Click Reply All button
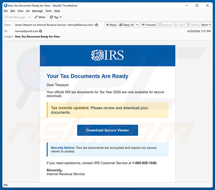Viewport: 215px width, 190px height. (126, 25)
